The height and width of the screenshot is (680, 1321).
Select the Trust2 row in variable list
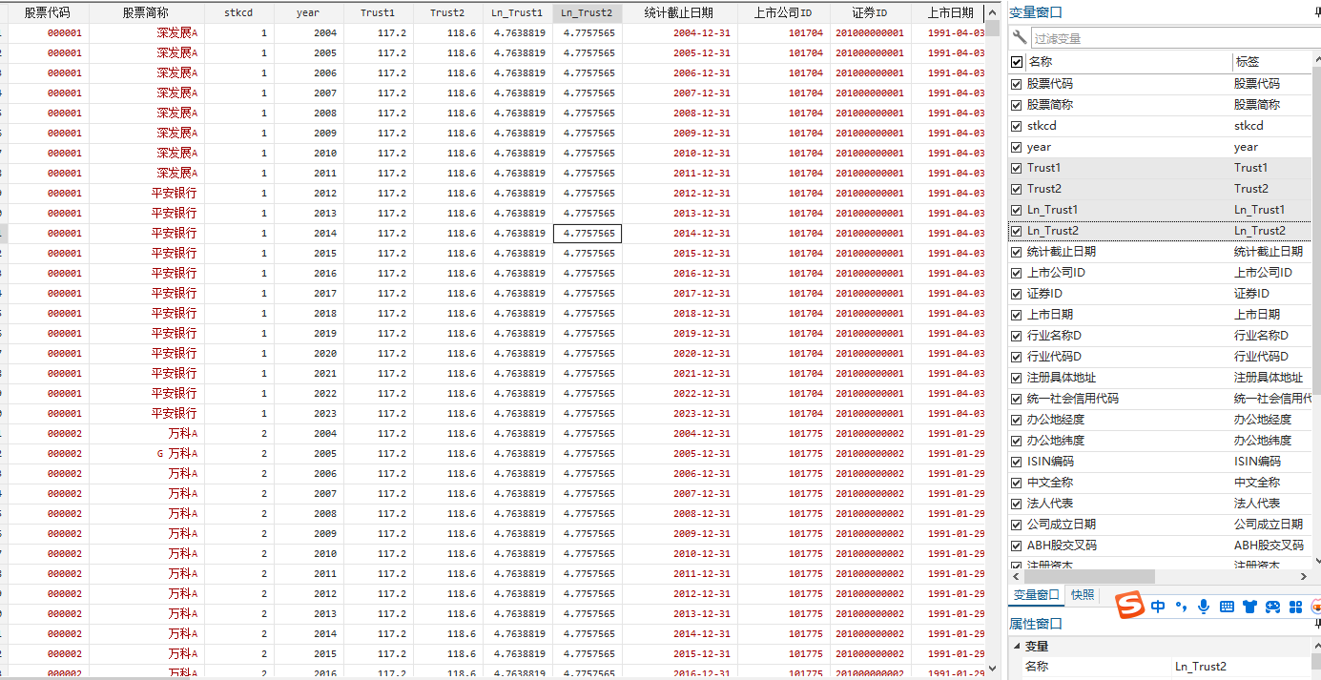[x=1160, y=189]
